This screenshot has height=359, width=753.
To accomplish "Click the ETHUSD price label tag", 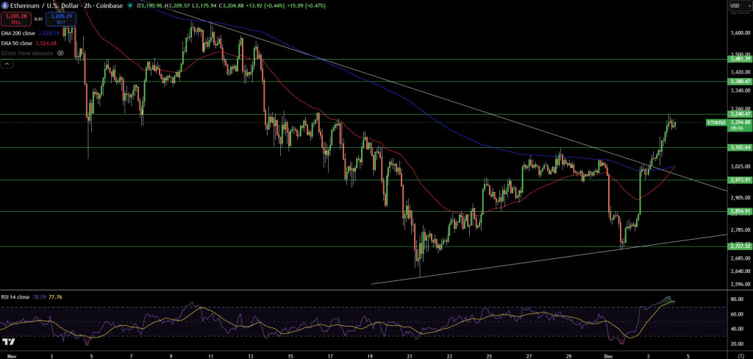I will coord(716,123).
